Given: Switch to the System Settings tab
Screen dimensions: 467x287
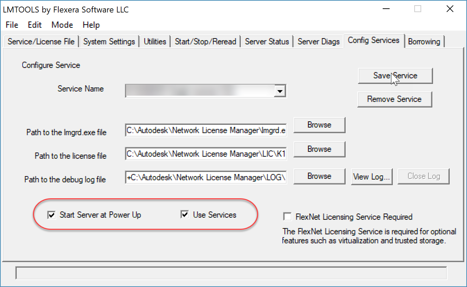Looking at the screenshot, I should coord(109,42).
